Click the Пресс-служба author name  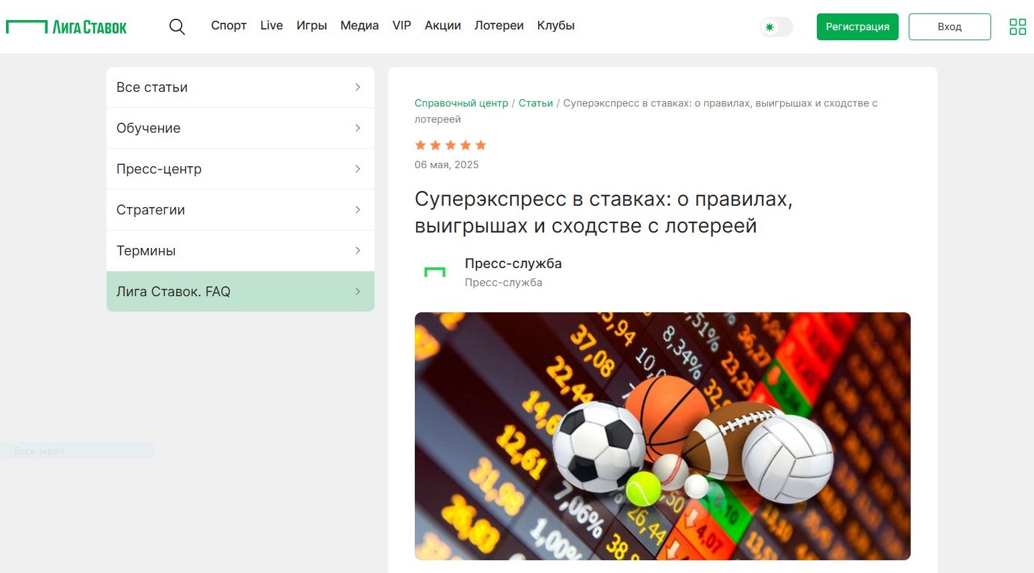(513, 263)
